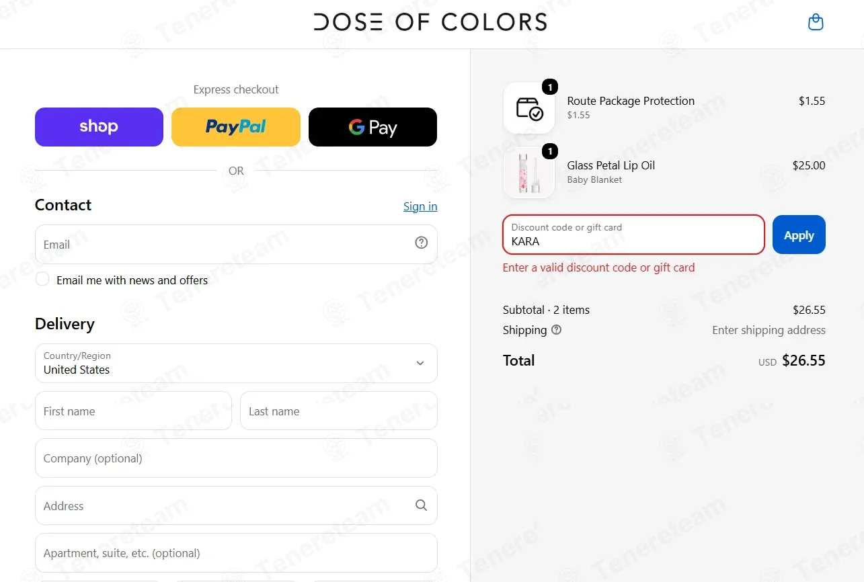Image resolution: width=864 pixels, height=582 pixels.
Task: Open the shopping bag cart icon
Action: tap(816, 22)
